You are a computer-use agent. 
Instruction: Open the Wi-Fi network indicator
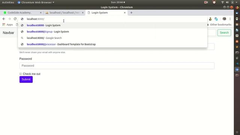tap(222, 2)
